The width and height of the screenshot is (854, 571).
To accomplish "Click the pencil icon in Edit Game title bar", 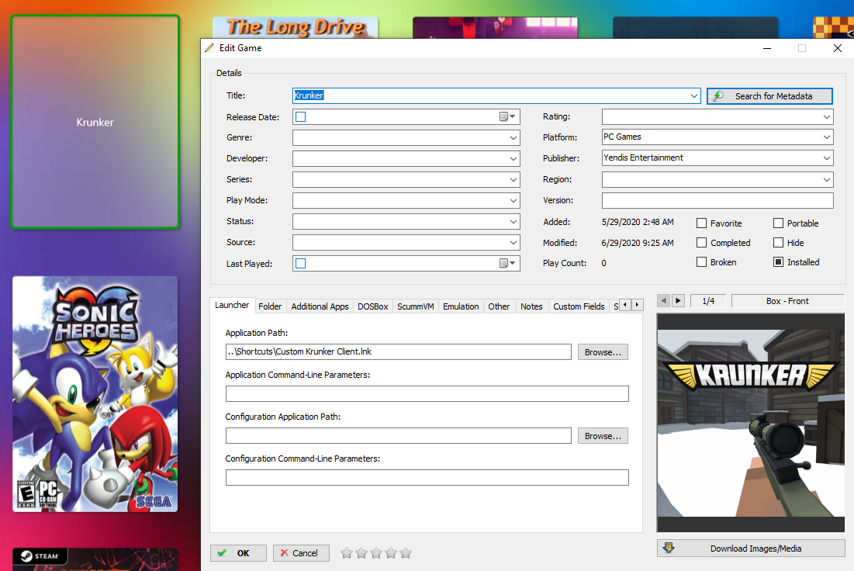I will coord(209,48).
